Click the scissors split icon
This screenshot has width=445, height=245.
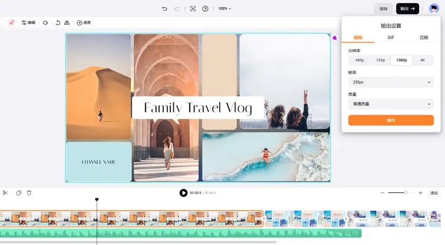(x=5, y=193)
